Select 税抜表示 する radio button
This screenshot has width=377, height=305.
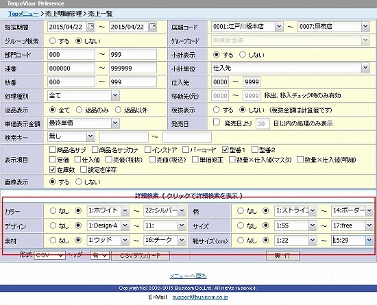point(217,110)
